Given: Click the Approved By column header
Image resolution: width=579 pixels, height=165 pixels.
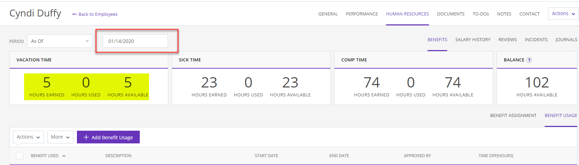Looking at the screenshot, I should coord(417,156).
